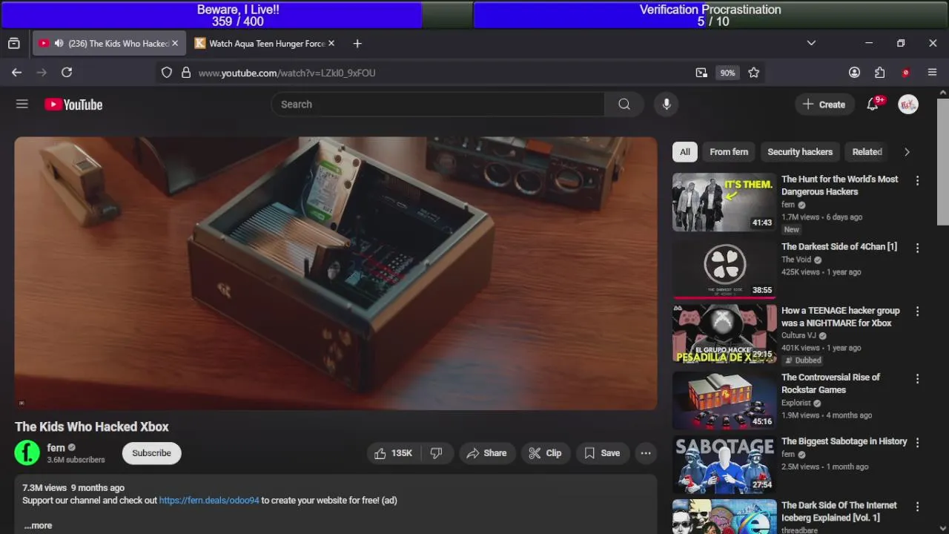Open Firefox View icon in the tab bar
949x534 pixels.
tap(14, 44)
